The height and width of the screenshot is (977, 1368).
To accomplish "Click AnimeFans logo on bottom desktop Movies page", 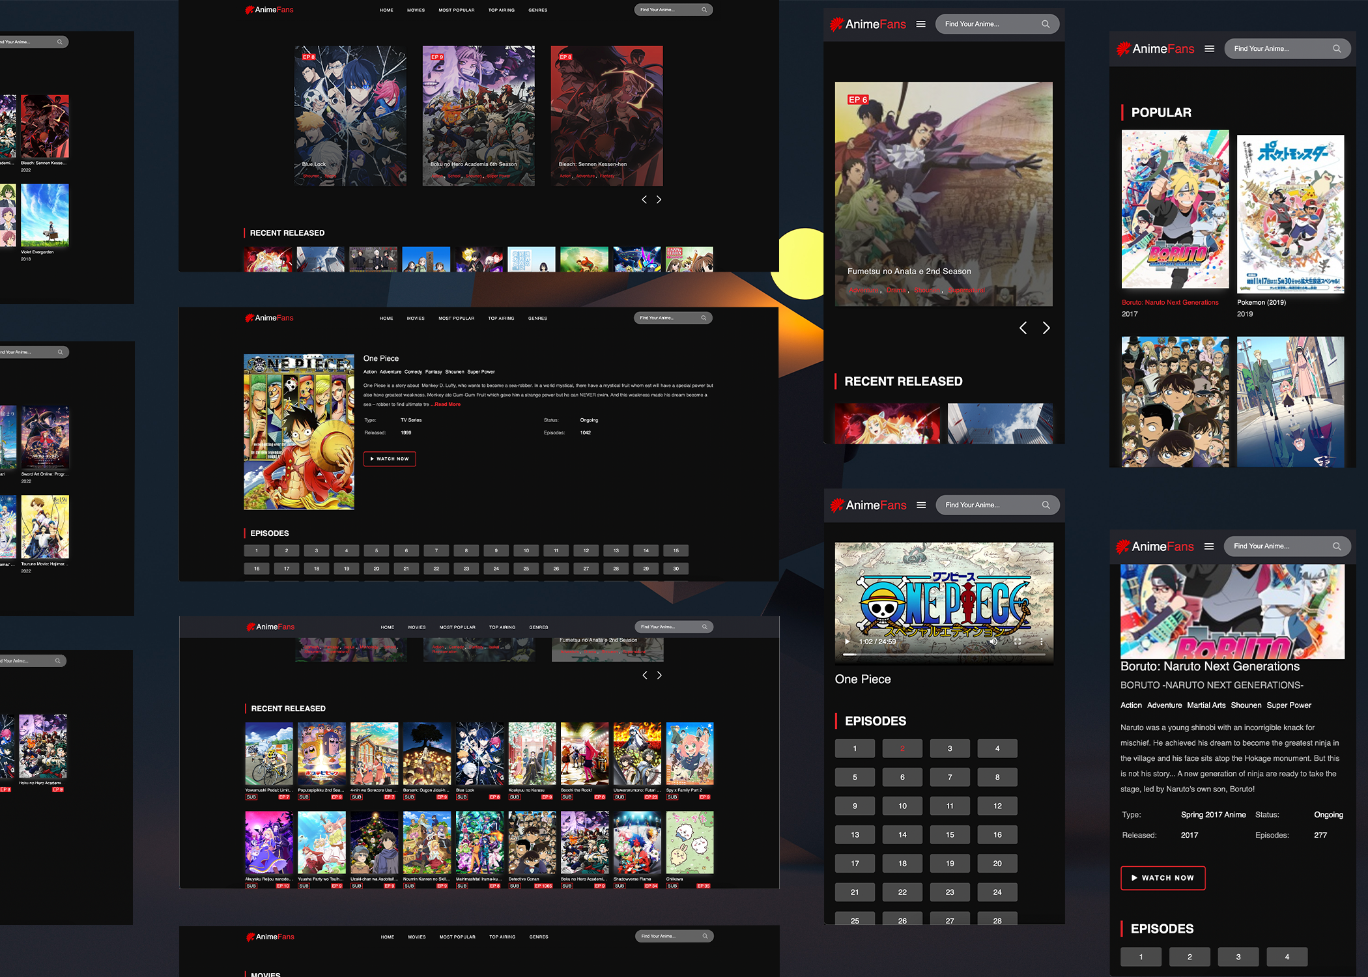I will 270,937.
